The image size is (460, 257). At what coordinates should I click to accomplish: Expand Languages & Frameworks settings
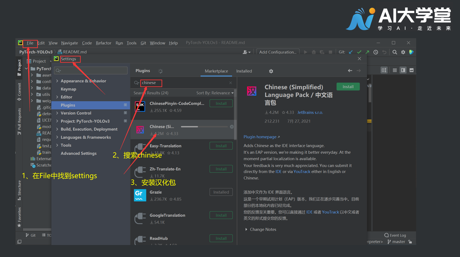[x=57, y=137]
